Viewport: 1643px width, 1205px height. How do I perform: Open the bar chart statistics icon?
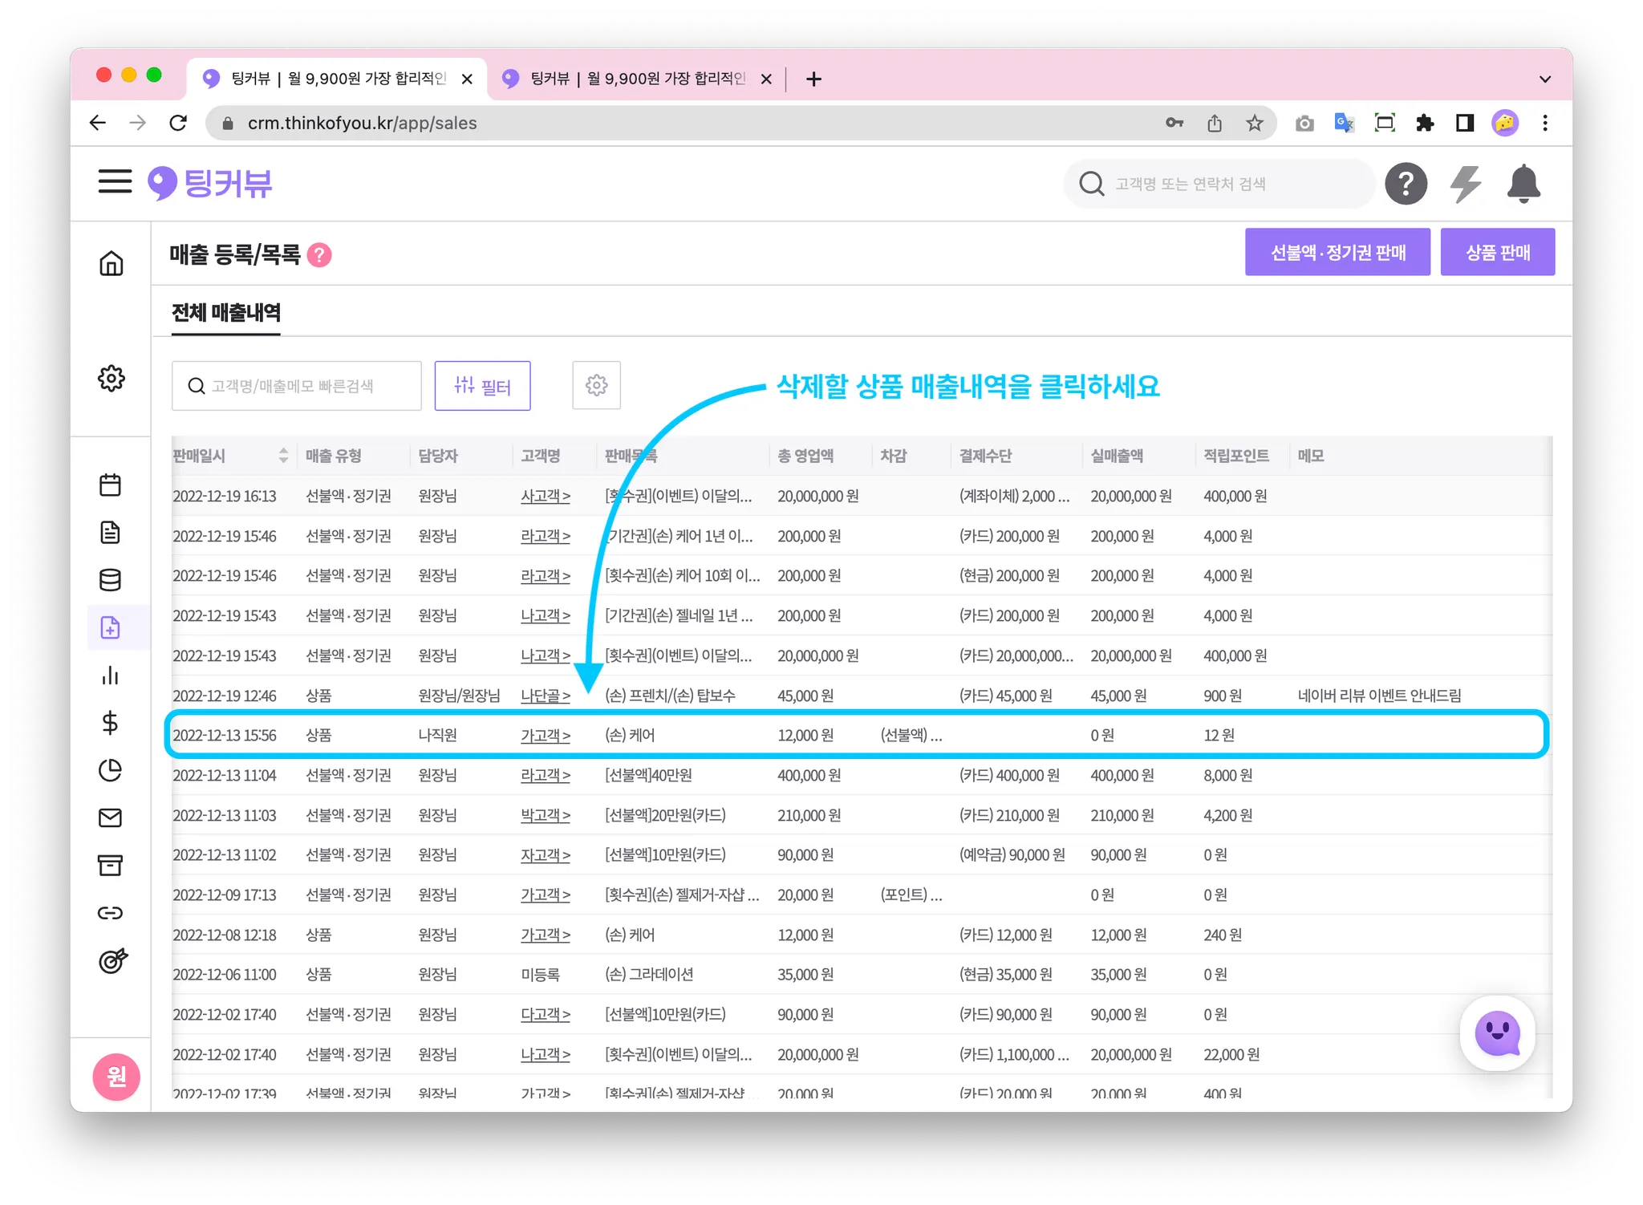click(x=110, y=676)
